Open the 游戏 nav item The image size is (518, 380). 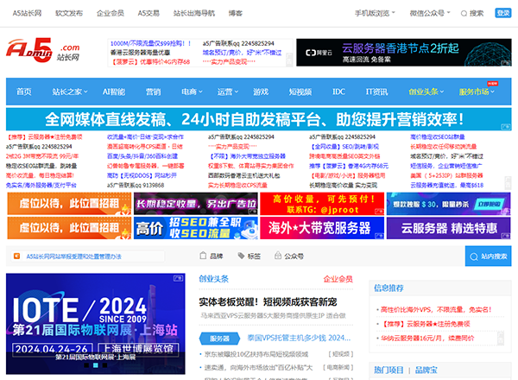point(261,92)
